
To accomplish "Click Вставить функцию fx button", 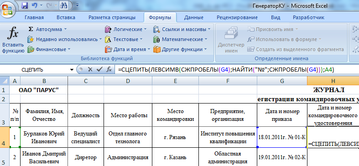I will click(x=13, y=40).
